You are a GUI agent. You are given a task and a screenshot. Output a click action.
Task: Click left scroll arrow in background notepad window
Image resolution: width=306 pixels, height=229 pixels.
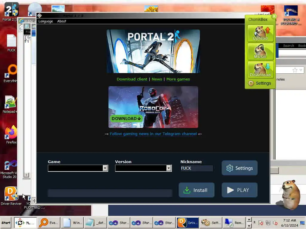coord(27,175)
